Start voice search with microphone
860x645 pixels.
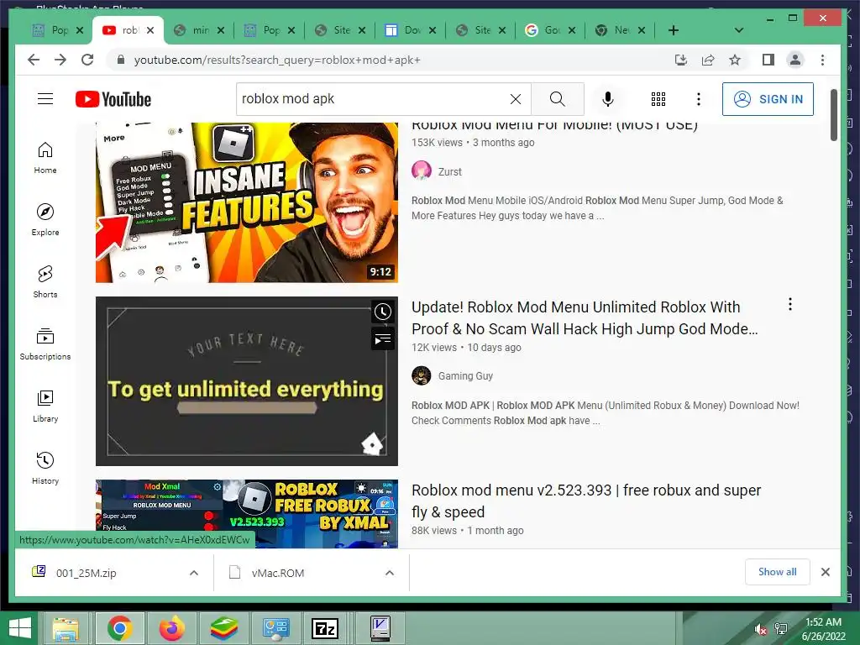[608, 99]
